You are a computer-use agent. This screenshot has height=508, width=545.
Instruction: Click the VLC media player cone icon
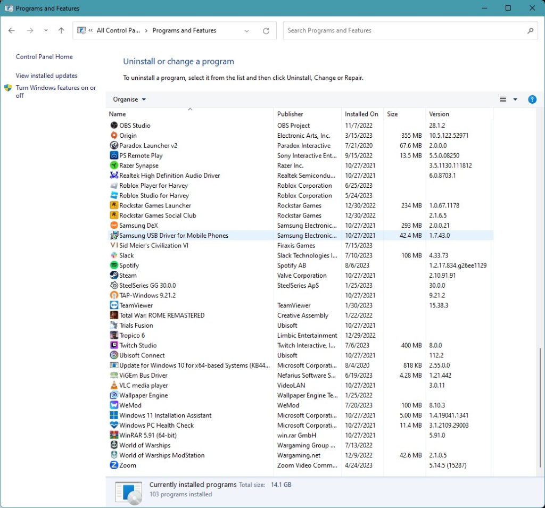pos(114,385)
